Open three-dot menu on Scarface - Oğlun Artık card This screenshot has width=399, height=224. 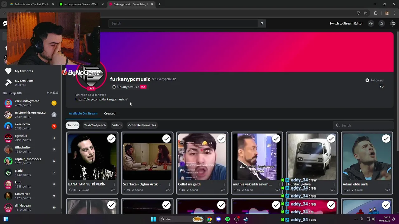(x=169, y=184)
